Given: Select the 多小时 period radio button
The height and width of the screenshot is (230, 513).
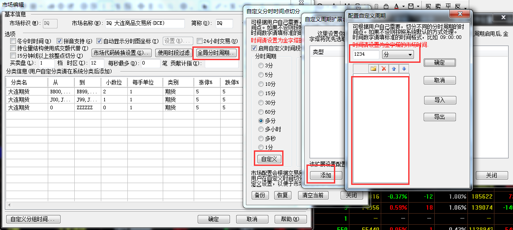Looking at the screenshot, I should click(261, 129).
